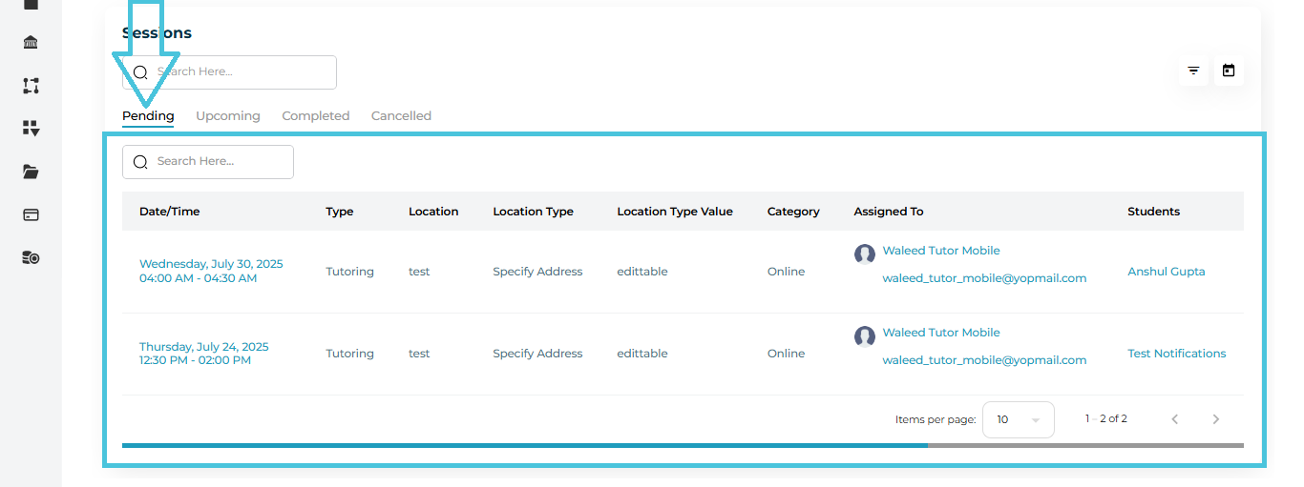Select the Pending tab
This screenshot has height=487, width=1304.
[x=148, y=116]
